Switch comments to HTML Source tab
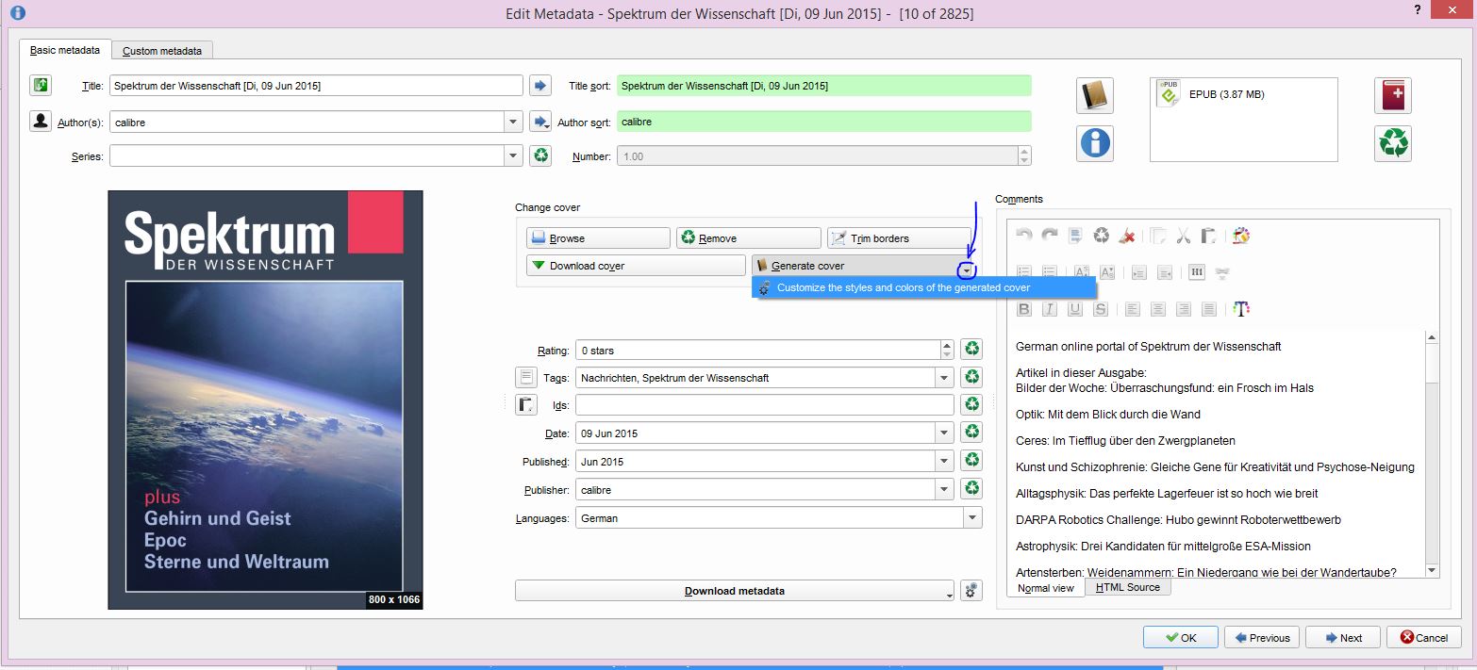 (1128, 587)
